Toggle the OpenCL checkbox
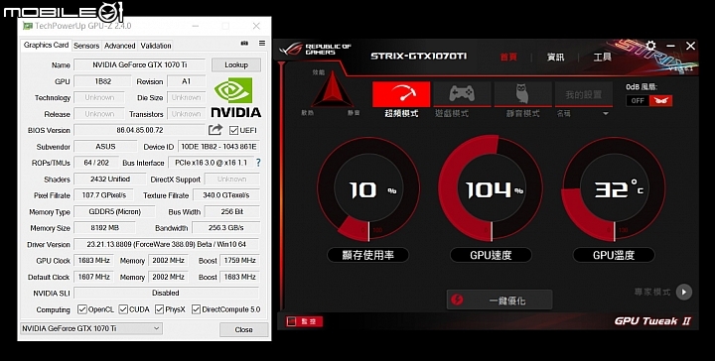This screenshot has width=715, height=361. [x=82, y=309]
